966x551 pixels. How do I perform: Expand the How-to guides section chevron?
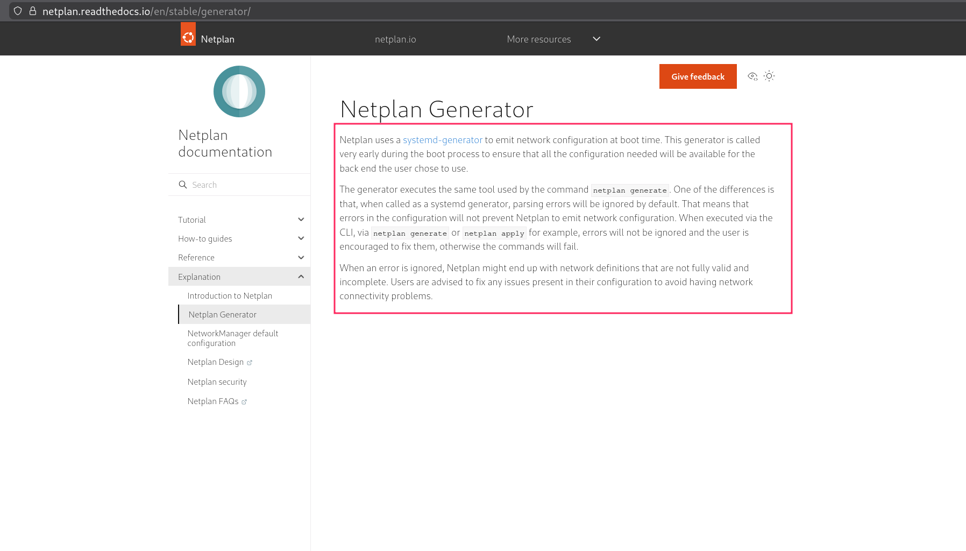pyautogui.click(x=301, y=238)
